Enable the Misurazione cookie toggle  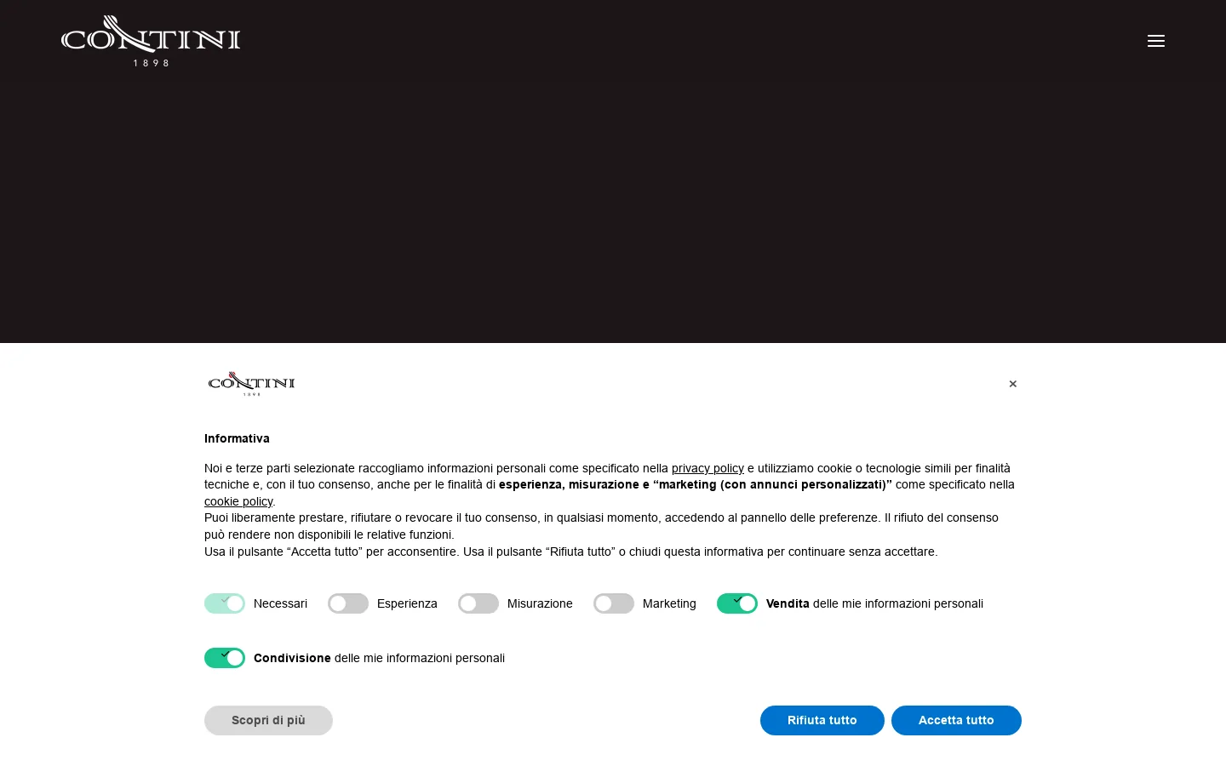(x=478, y=603)
